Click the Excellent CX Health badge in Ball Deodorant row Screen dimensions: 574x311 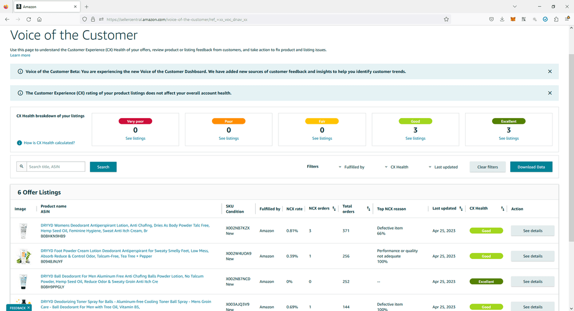(x=486, y=282)
